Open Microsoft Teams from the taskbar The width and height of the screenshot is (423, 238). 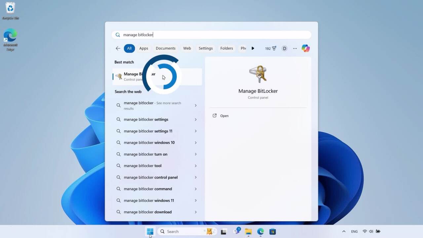pyautogui.click(x=236, y=231)
